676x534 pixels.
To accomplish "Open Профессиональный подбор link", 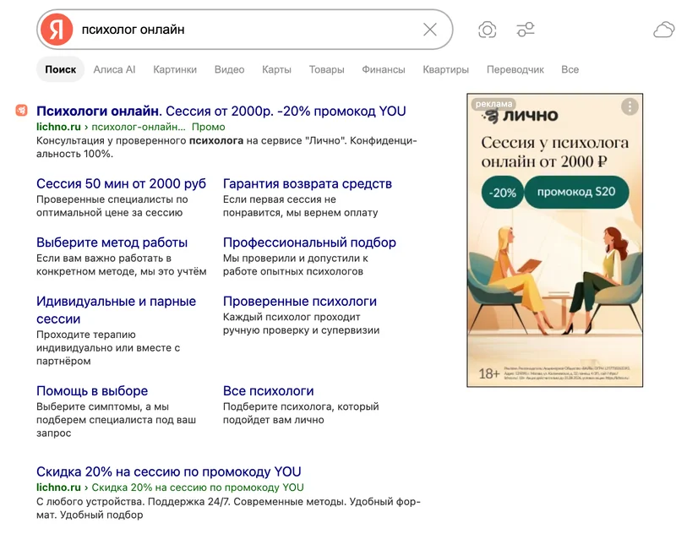I will (x=309, y=242).
